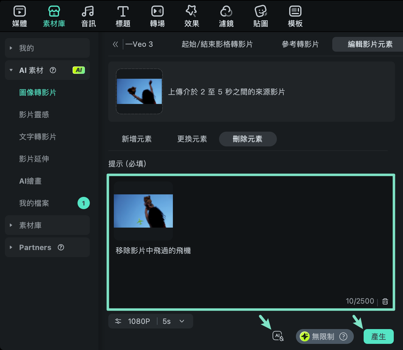403x350 pixels.
Task: Open the 效果 effects panel
Action: click(x=192, y=15)
